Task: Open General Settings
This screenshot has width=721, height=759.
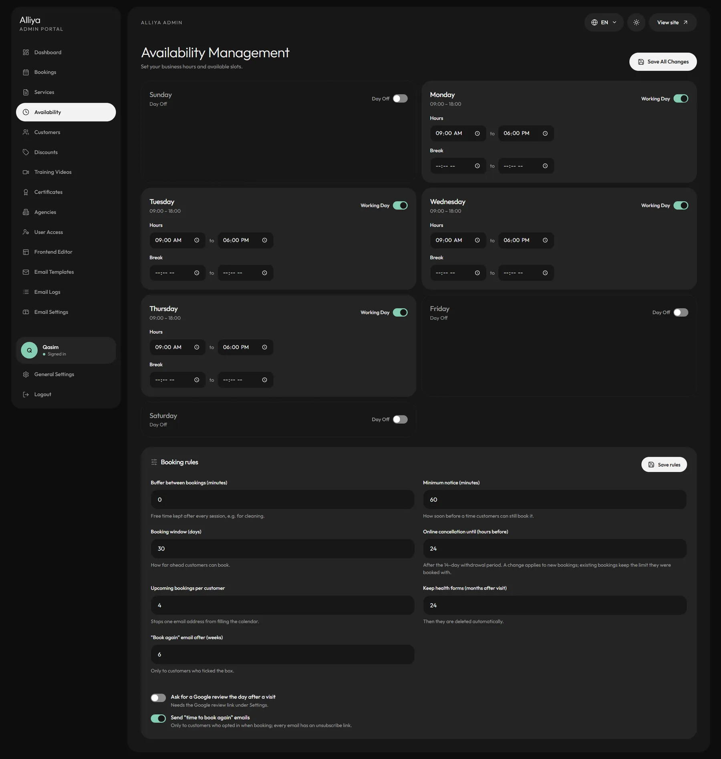Action: 66,374
